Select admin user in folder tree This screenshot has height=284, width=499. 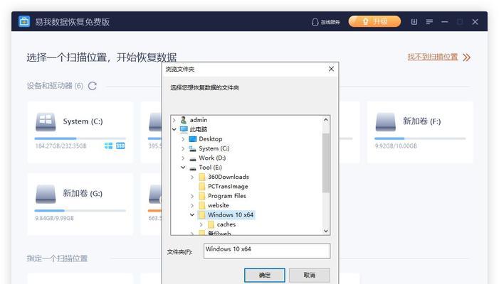199,120
